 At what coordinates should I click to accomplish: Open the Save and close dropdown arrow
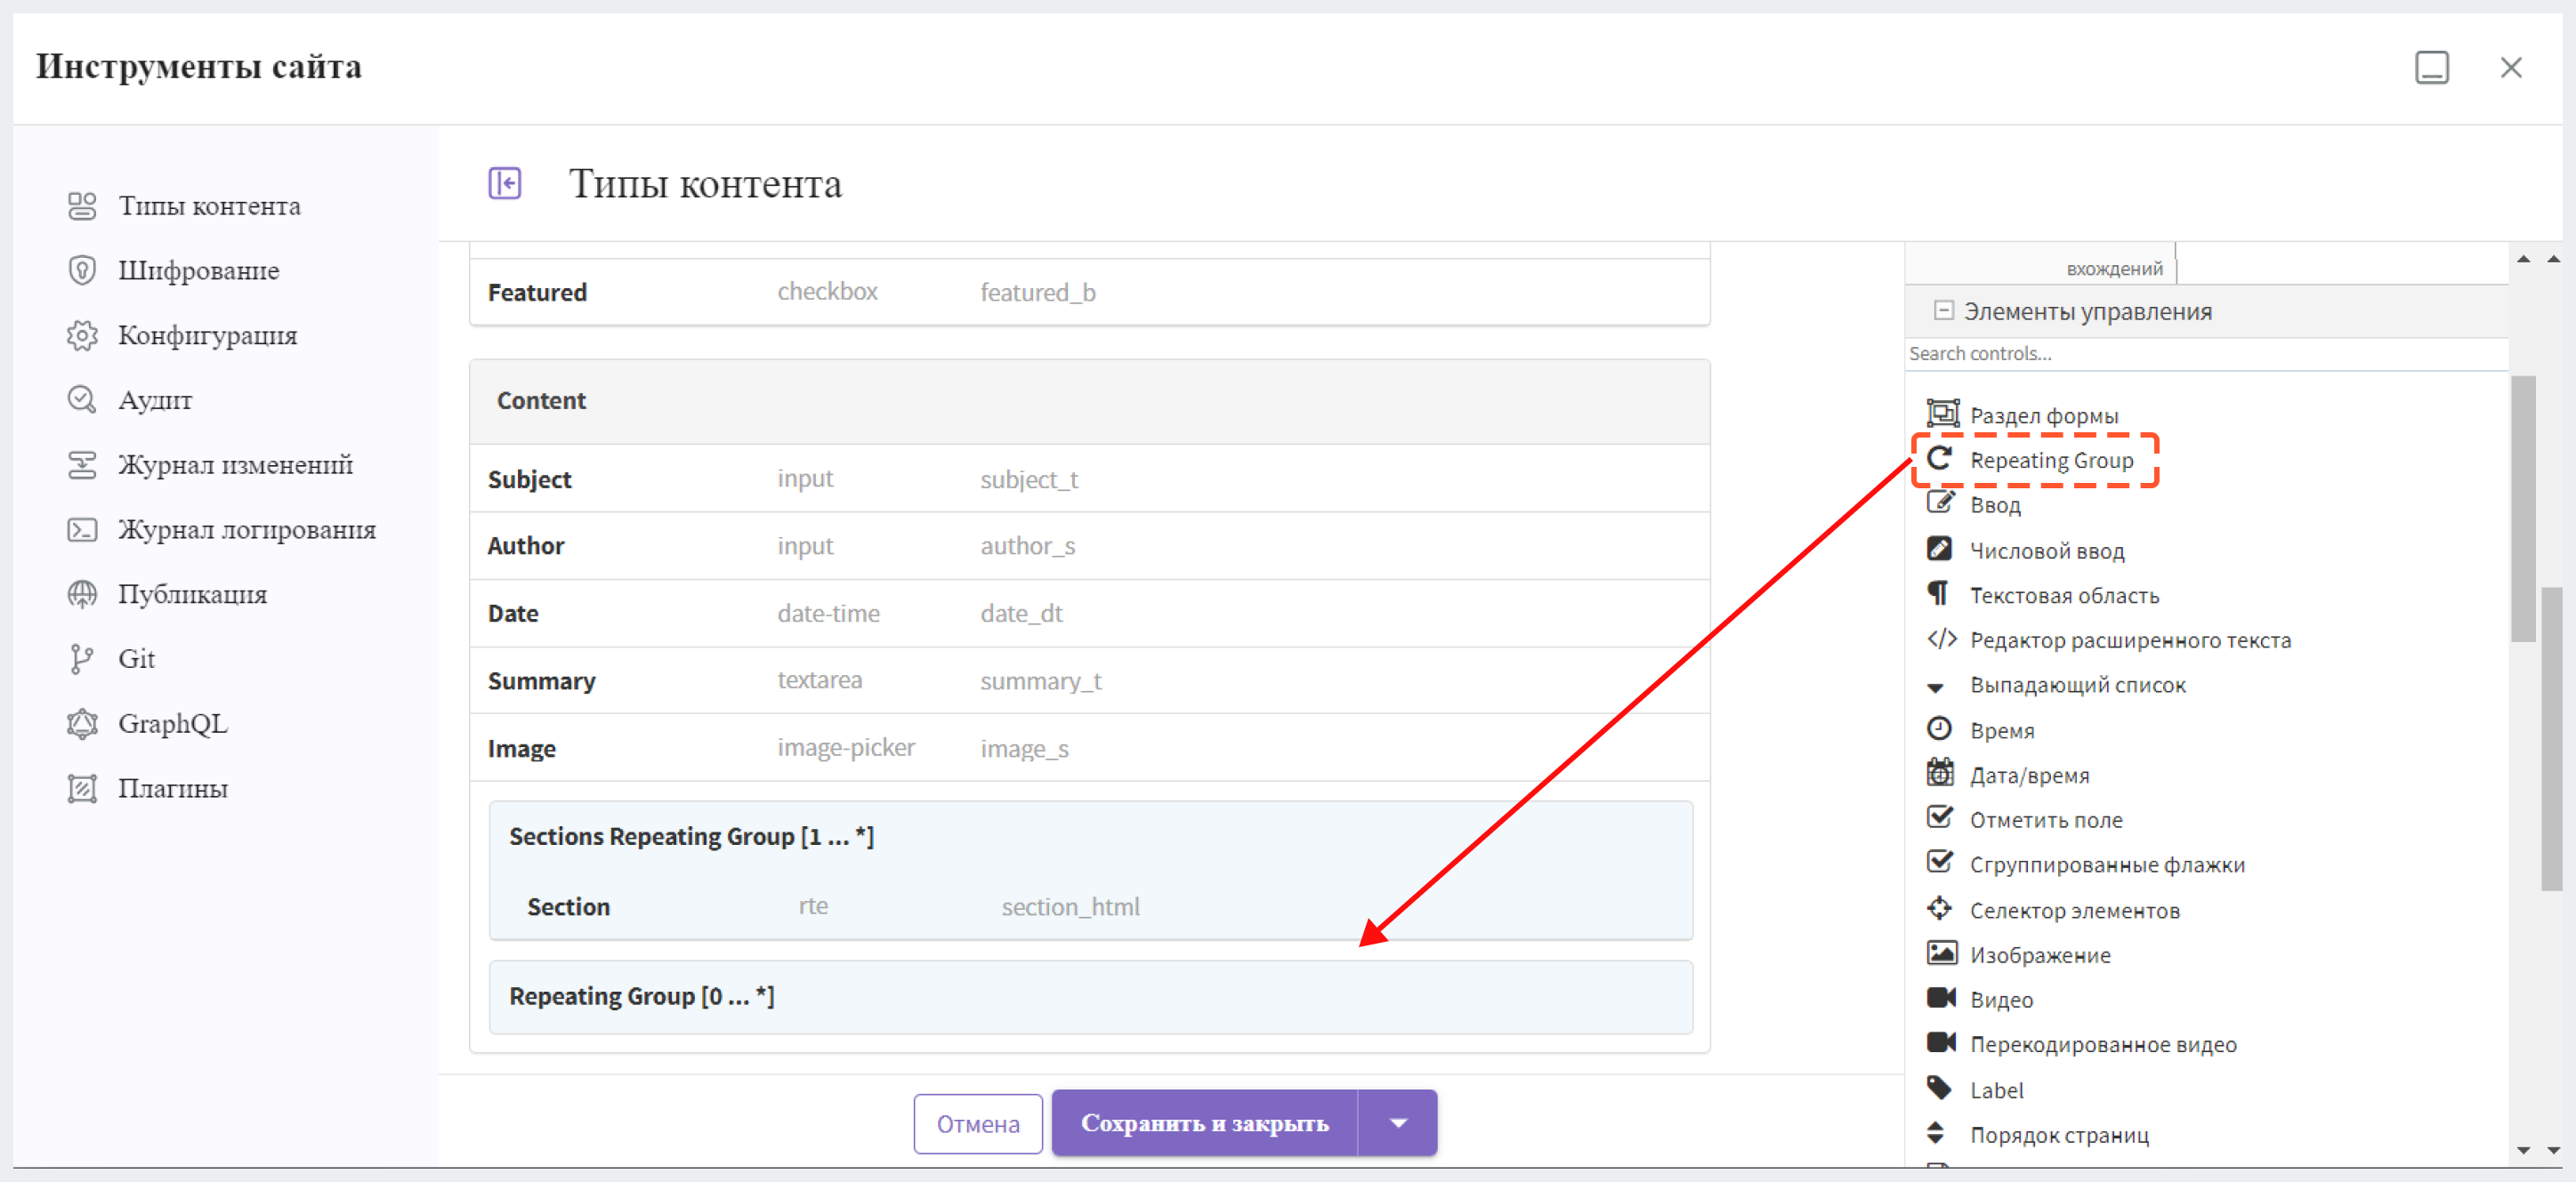[1398, 1123]
